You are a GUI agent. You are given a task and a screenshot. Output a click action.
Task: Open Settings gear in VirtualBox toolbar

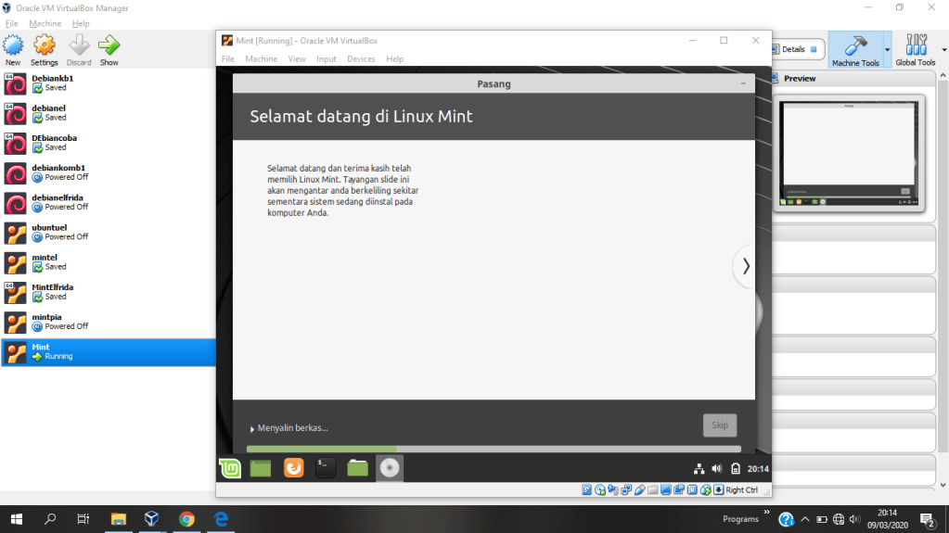44,48
